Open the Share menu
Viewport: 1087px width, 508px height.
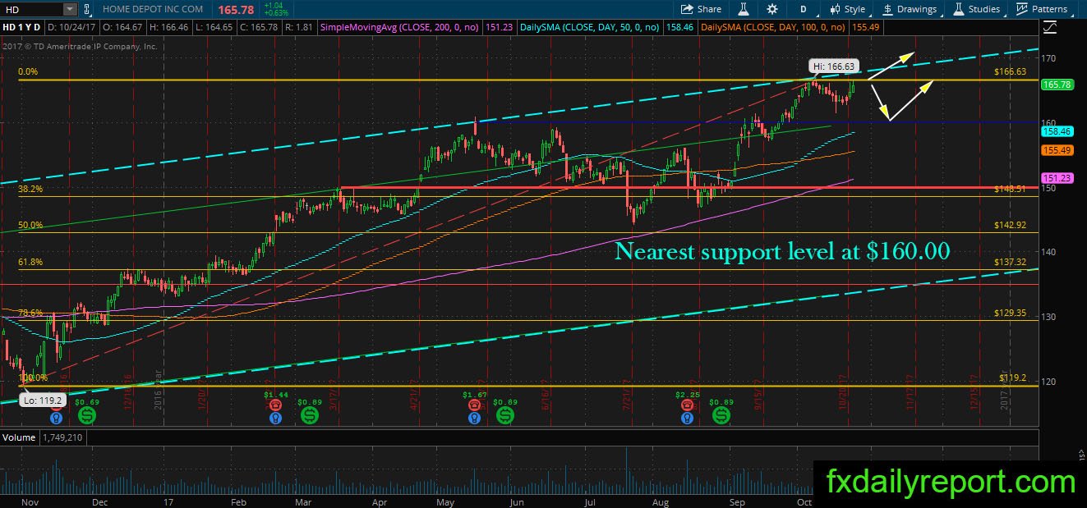tap(702, 9)
